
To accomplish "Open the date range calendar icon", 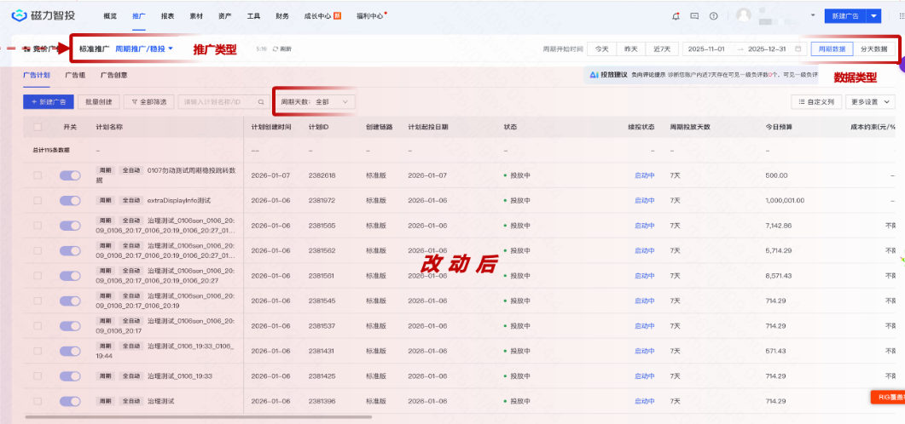I will pos(798,49).
